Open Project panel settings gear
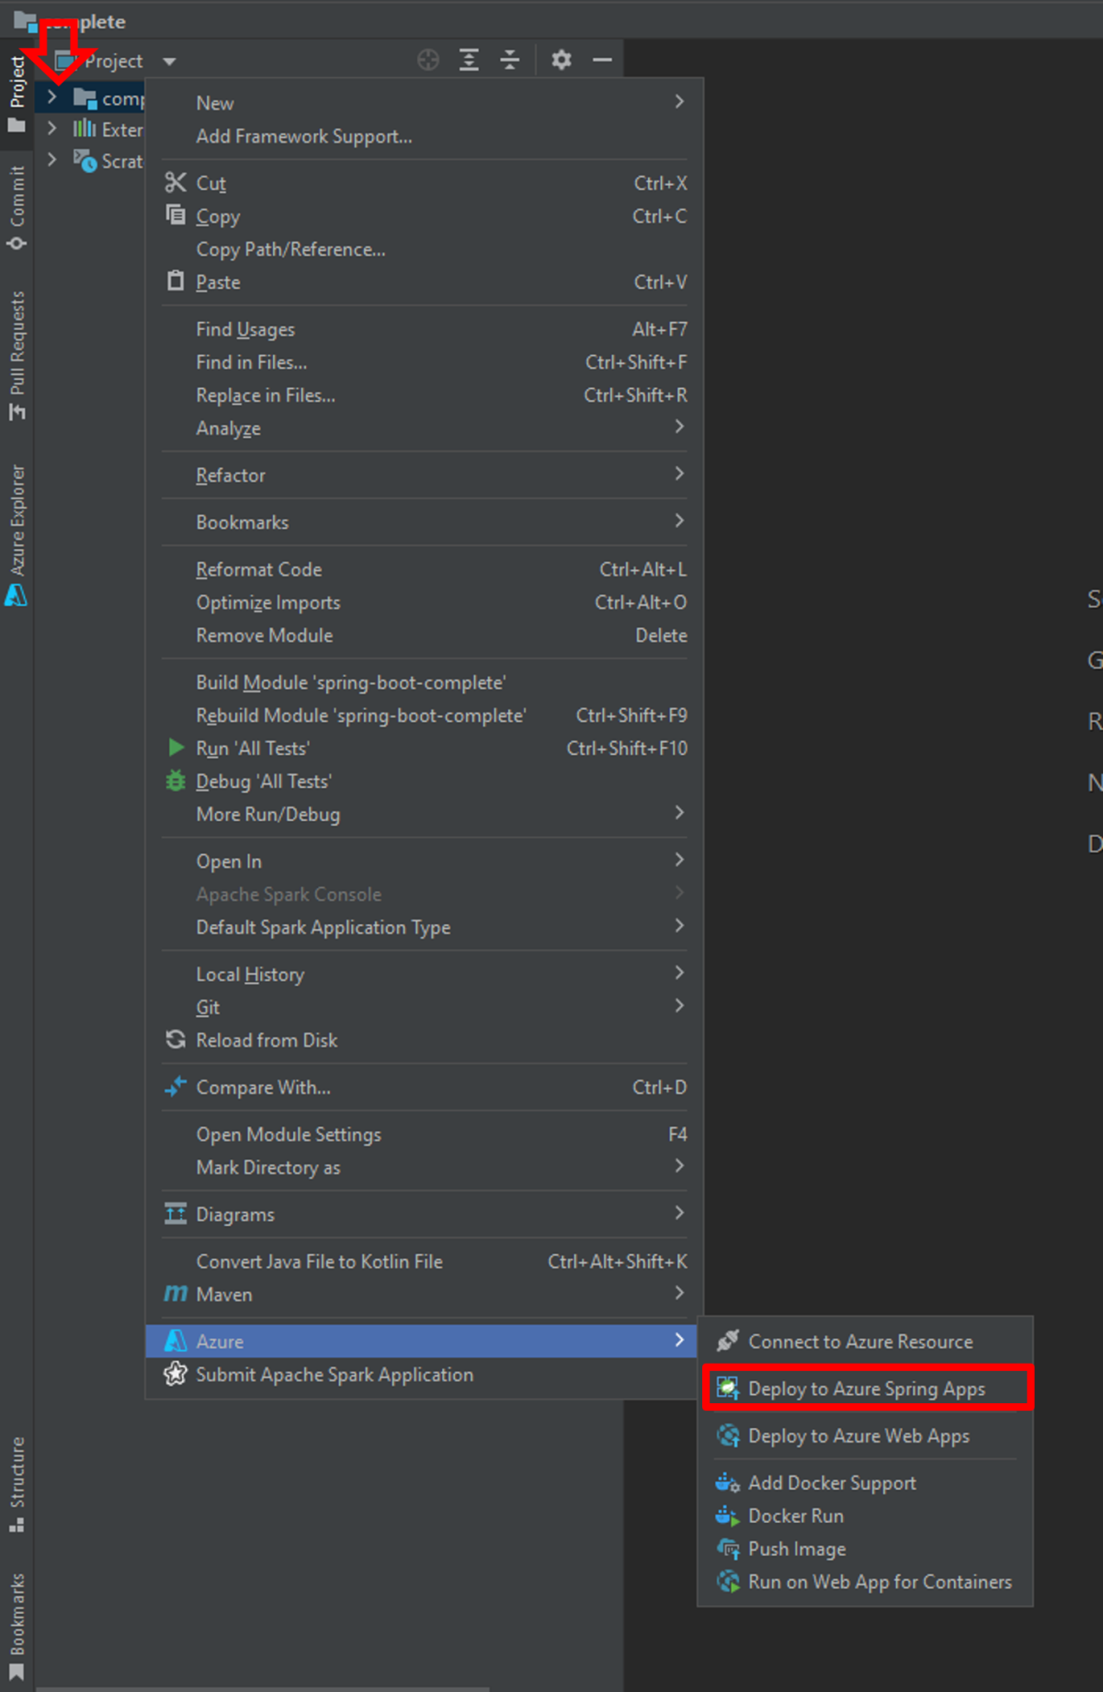This screenshot has width=1103, height=1692. click(x=561, y=61)
